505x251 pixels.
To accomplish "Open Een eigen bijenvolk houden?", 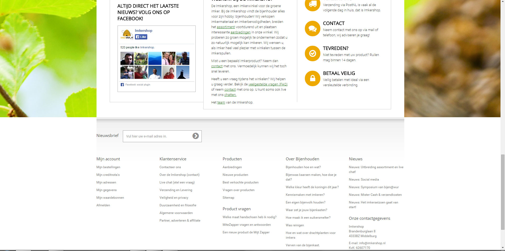I will click(306, 202).
